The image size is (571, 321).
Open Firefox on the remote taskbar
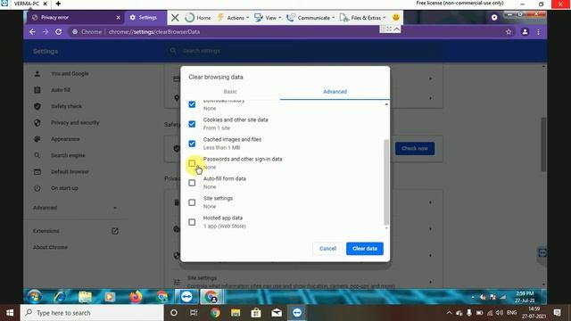tap(136, 297)
